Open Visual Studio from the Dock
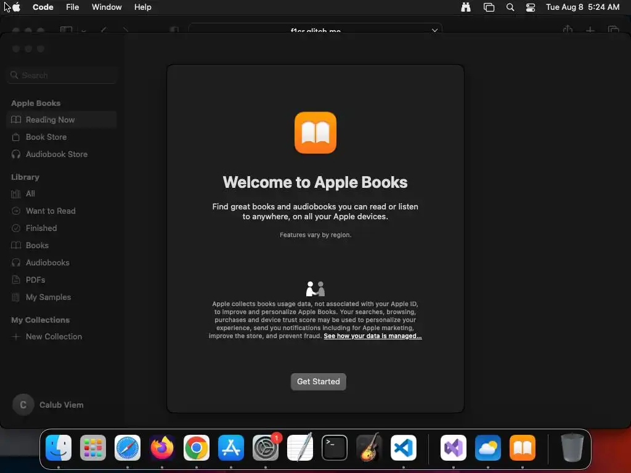631x473 pixels. pos(454,448)
